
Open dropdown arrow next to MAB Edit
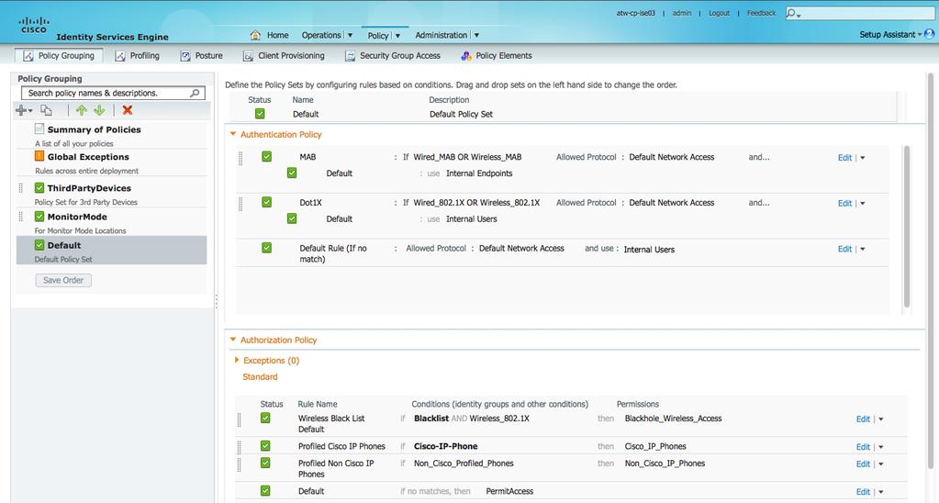[x=862, y=158]
